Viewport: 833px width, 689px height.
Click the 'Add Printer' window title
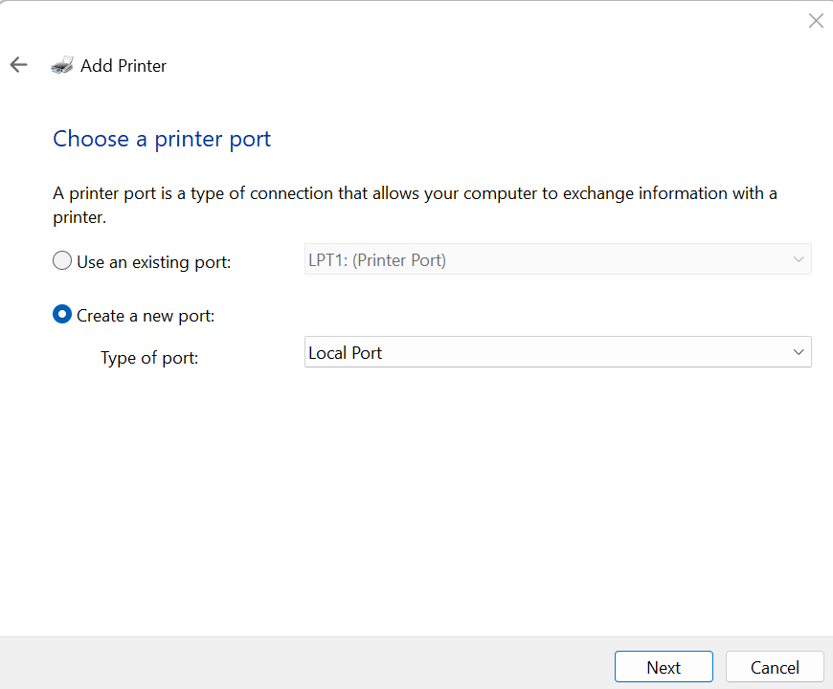tap(124, 65)
